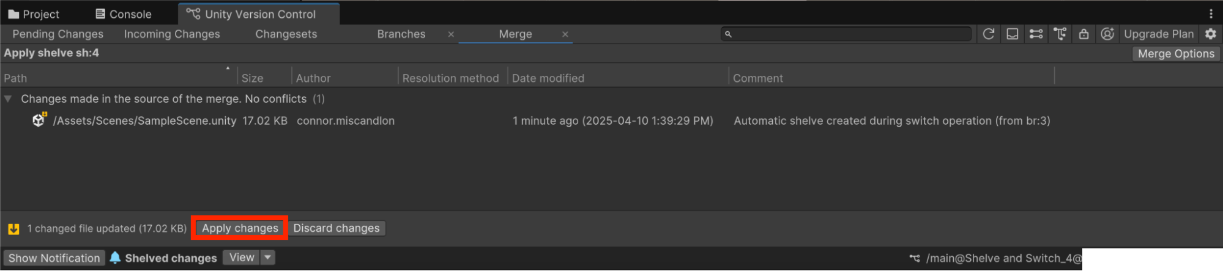The image size is (1223, 271).
Task: Click the refresh icon in the toolbar
Action: (988, 34)
